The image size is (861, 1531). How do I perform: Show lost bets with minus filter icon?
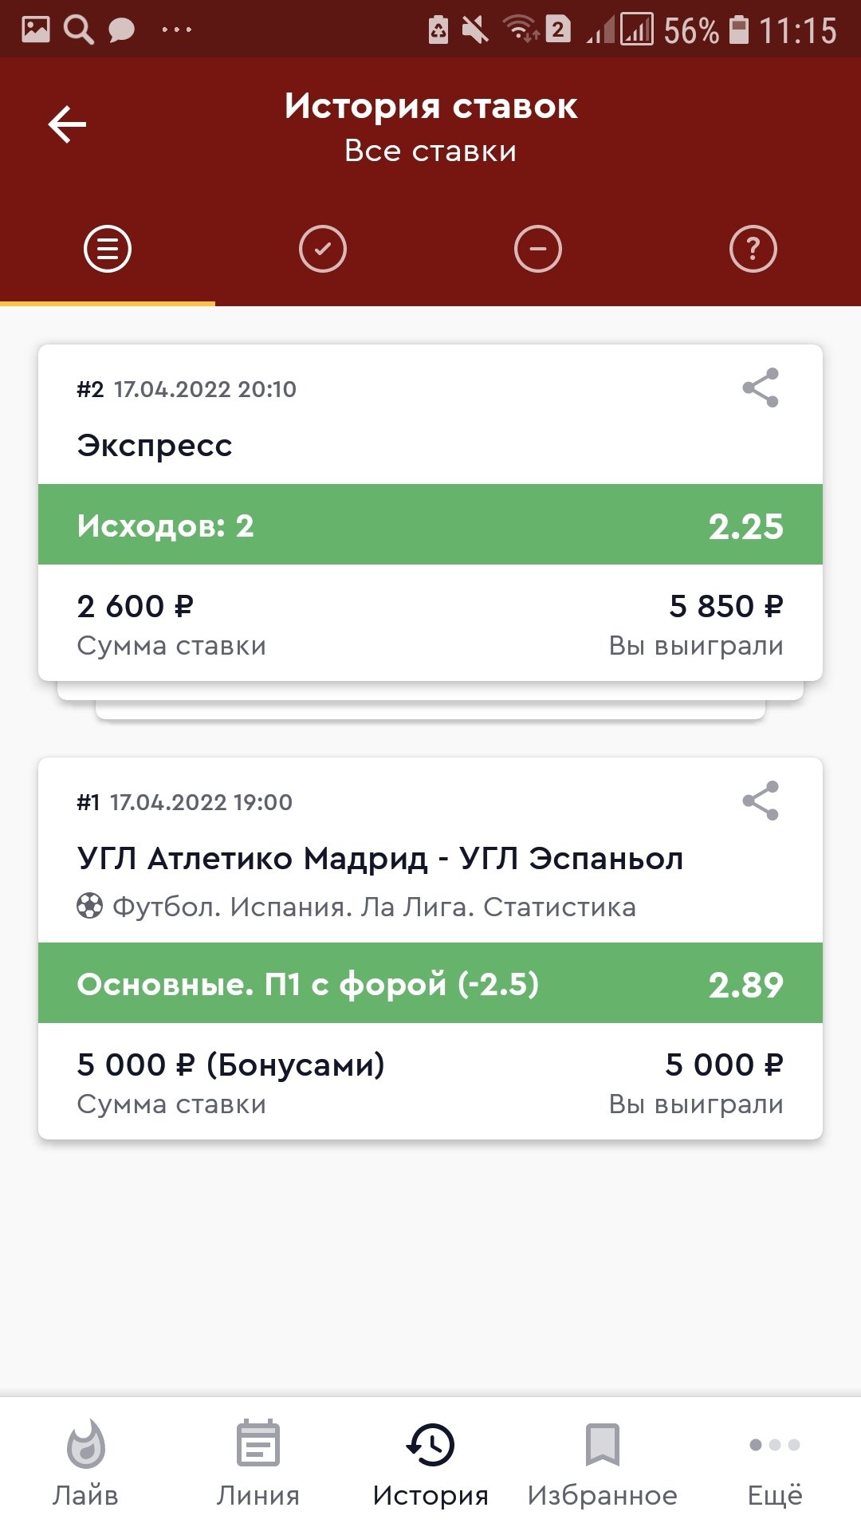[x=538, y=249]
